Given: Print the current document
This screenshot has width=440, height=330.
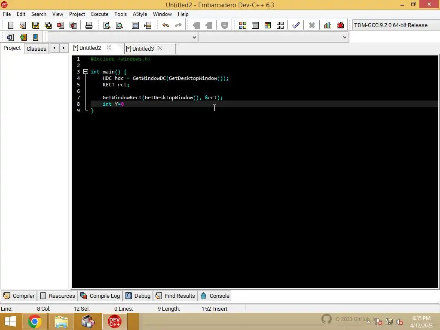Looking at the screenshot, I should pos(89,25).
